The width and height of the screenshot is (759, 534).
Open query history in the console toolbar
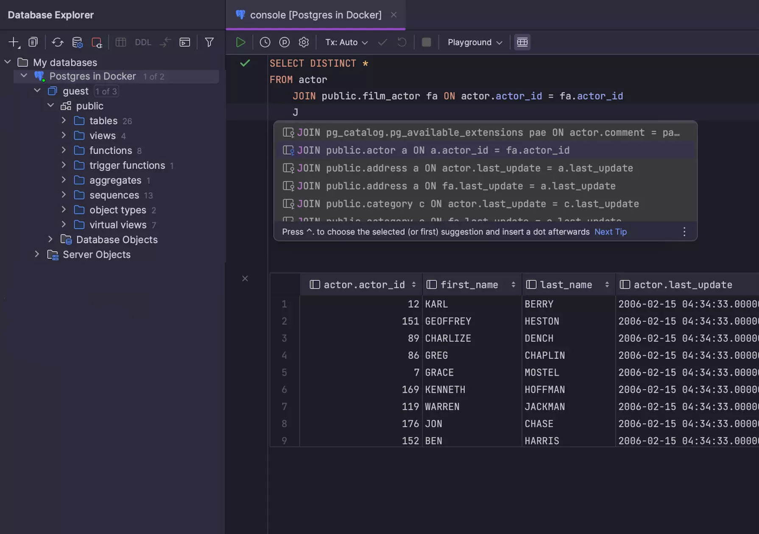pyautogui.click(x=265, y=42)
